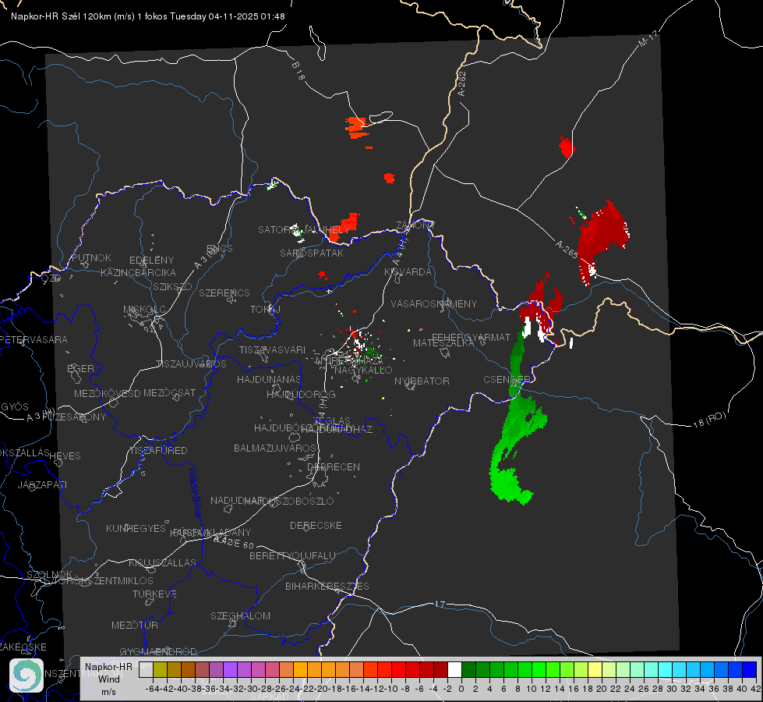This screenshot has width=763, height=702.
Task: Click the HAJDÚNÁNÁS town label
Action: pos(269,379)
